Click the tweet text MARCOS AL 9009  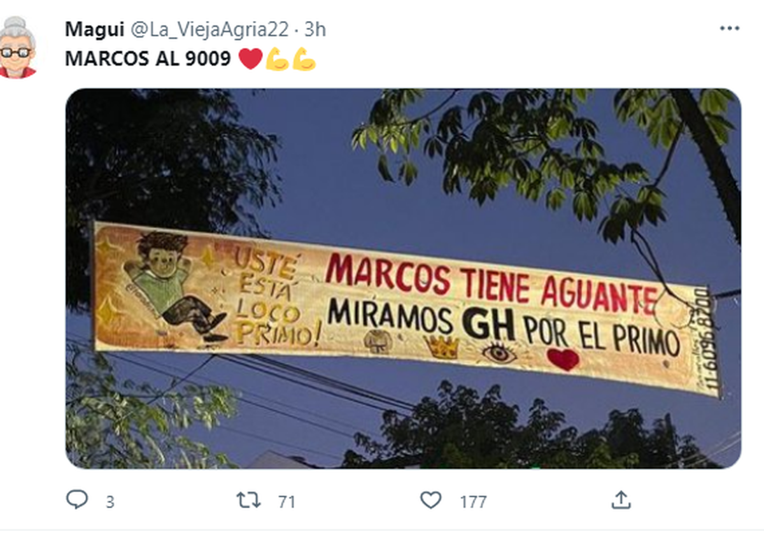click(x=148, y=59)
